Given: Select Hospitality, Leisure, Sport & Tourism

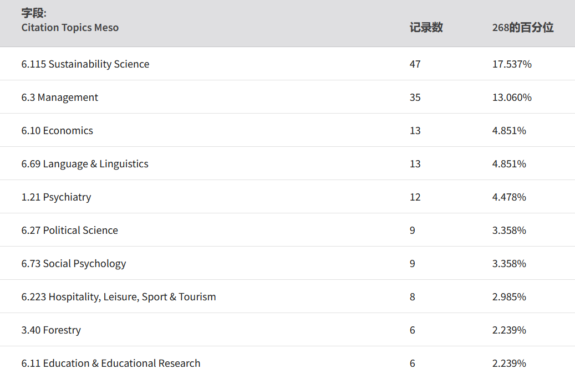Looking at the screenshot, I should click(x=119, y=297).
